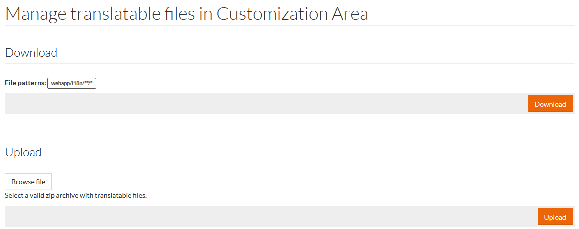
Task: Click the word "Manage" in page title
Action: (35, 14)
